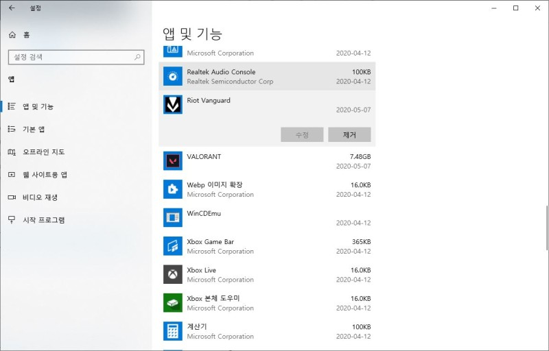
Task: Select the Riot Vanguard entry name
Action: click(x=209, y=100)
